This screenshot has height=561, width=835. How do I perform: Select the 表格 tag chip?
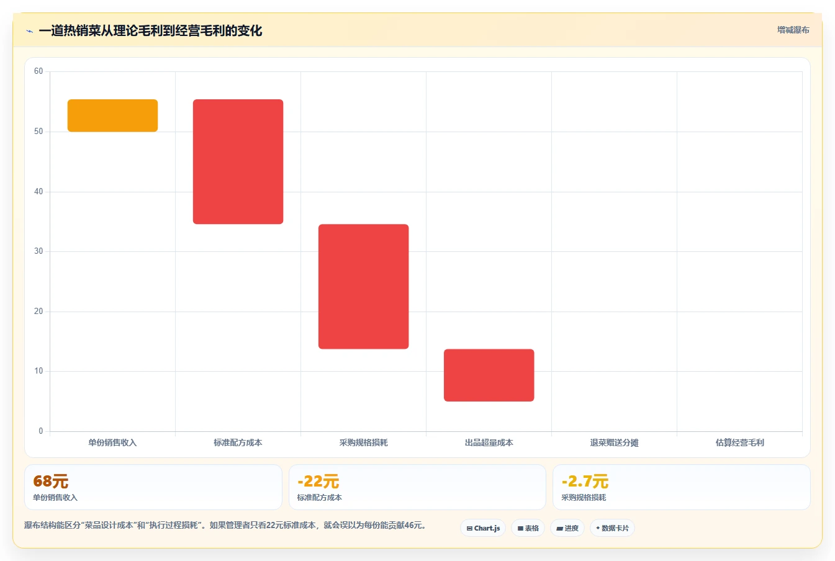(528, 528)
